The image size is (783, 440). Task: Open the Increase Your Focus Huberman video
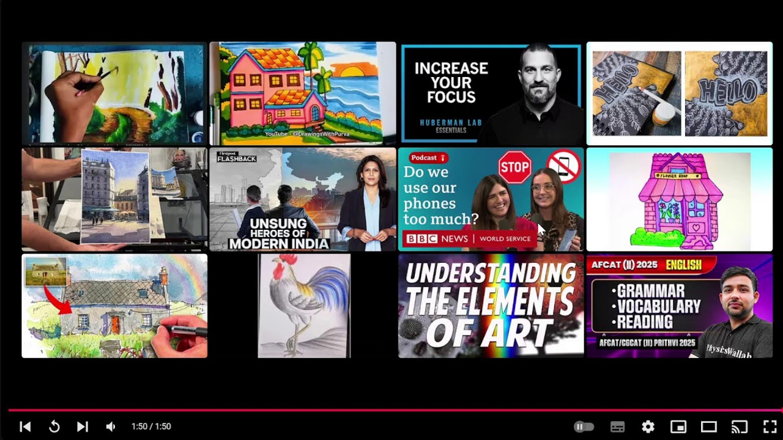tap(491, 93)
